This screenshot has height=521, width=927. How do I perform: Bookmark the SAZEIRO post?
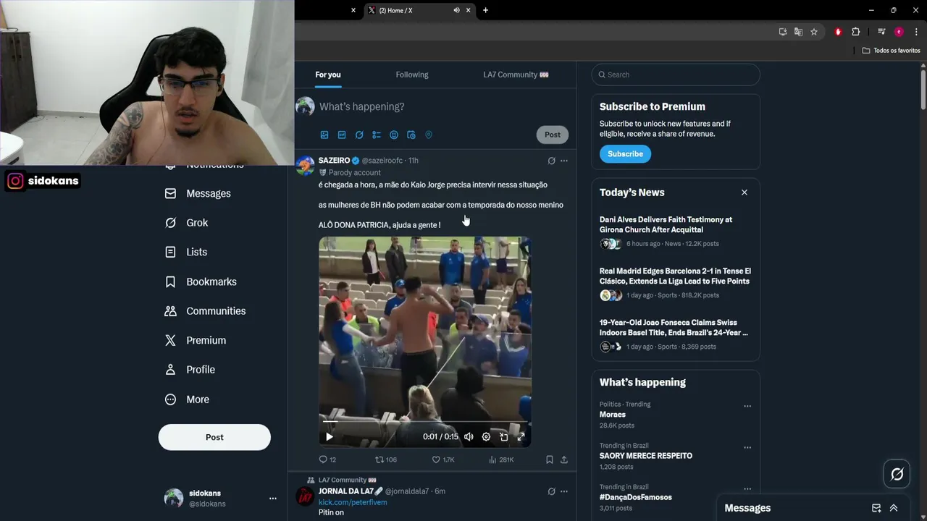click(550, 459)
